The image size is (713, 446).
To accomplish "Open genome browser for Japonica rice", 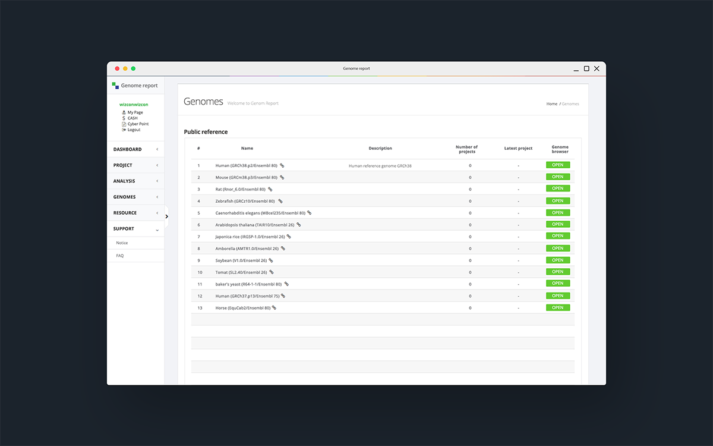I will click(x=558, y=236).
